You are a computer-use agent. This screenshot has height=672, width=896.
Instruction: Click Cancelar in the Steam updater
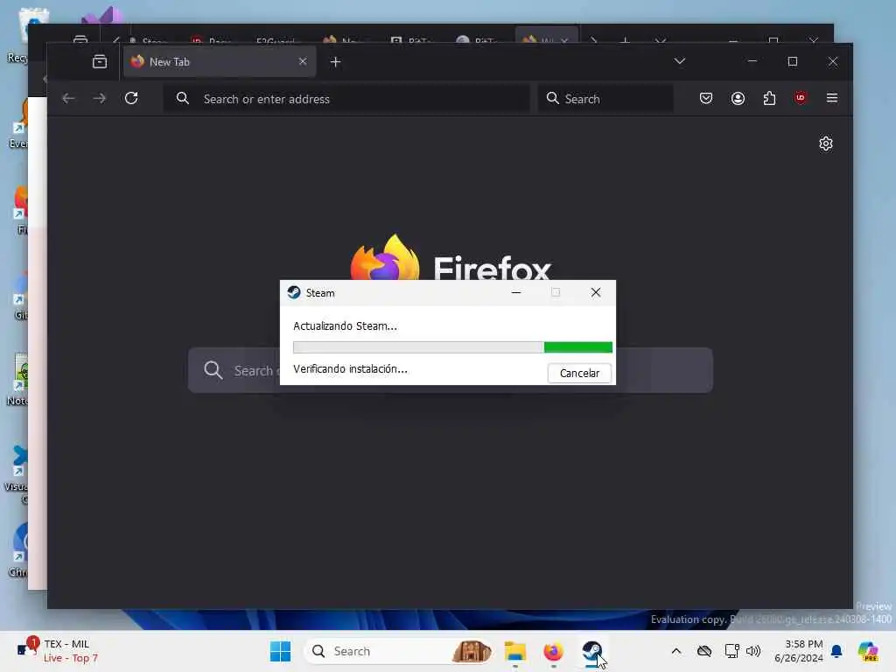click(x=579, y=373)
